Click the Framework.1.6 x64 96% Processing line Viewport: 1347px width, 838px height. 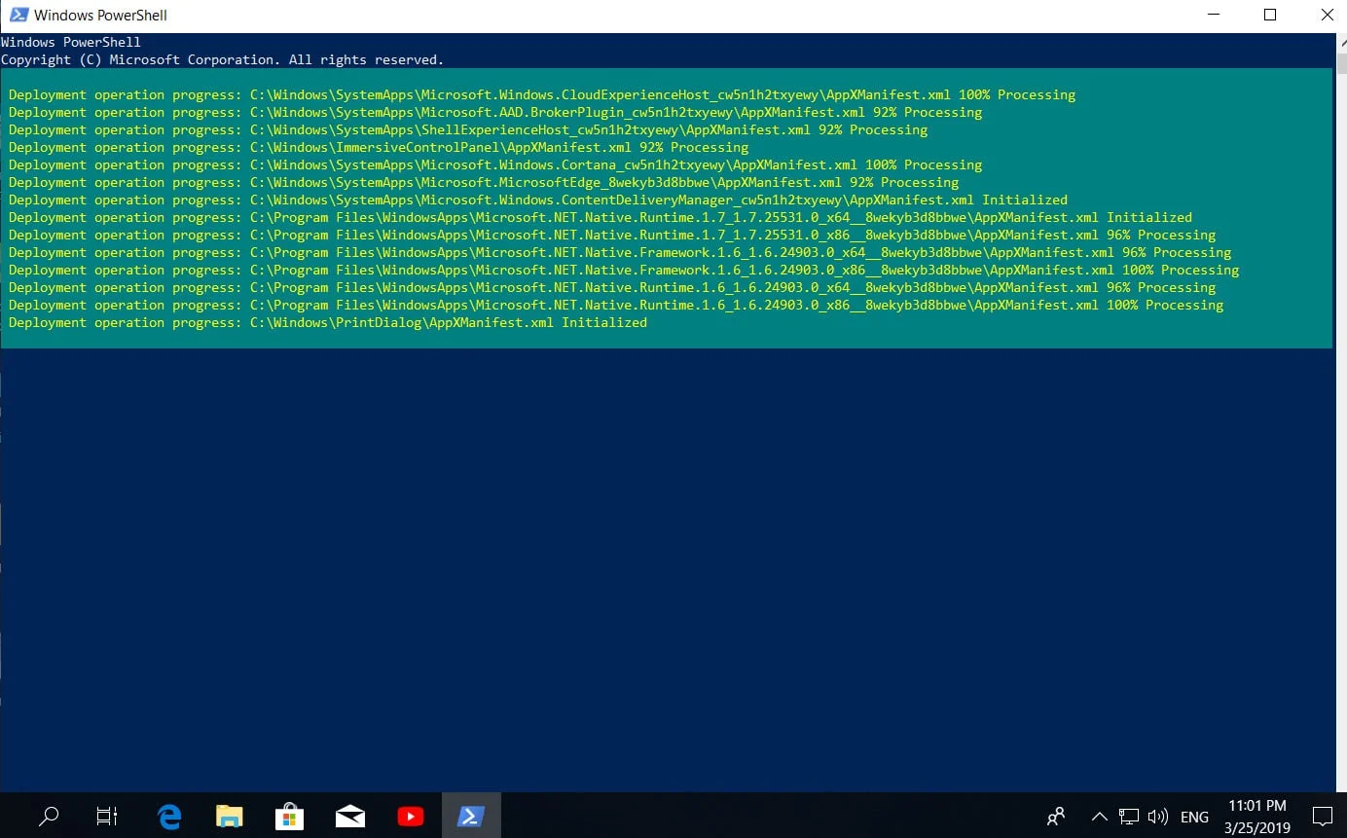[620, 253]
